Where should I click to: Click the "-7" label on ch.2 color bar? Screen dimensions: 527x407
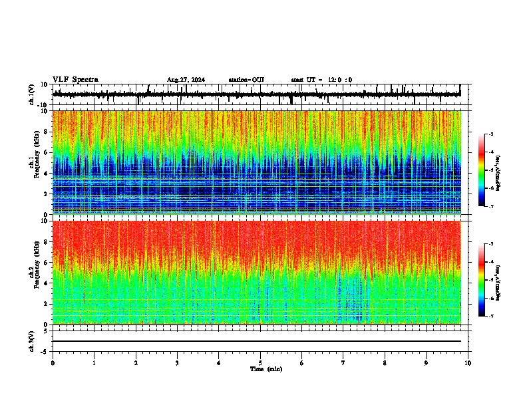point(490,316)
